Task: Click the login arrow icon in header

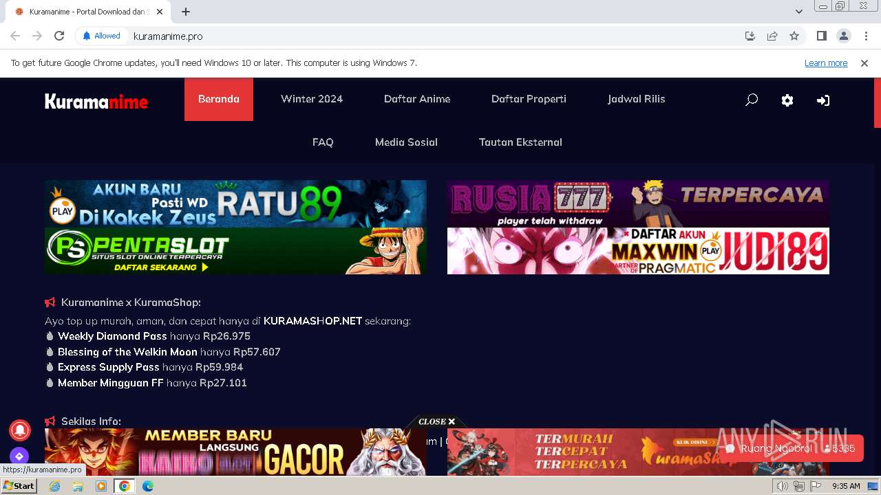Action: click(823, 100)
